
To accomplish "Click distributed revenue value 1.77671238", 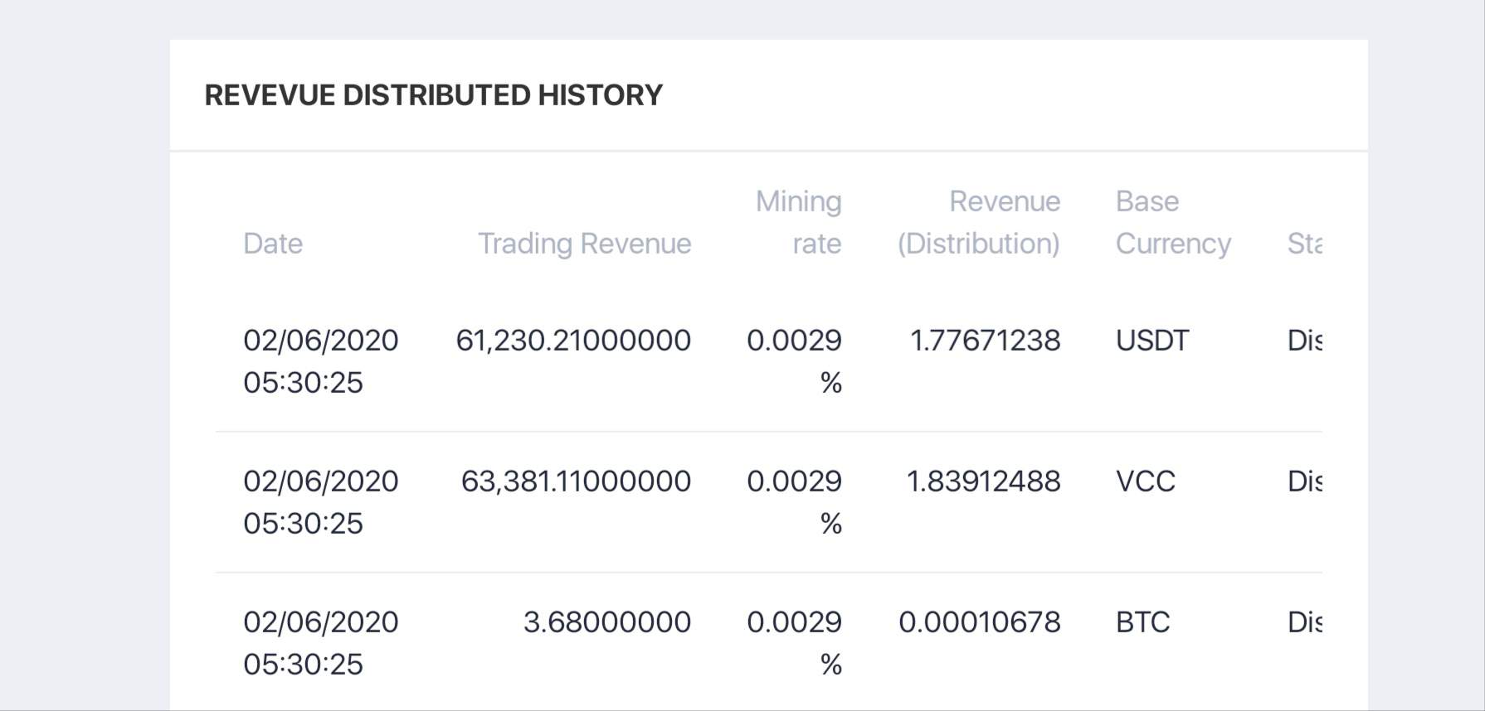I will tap(985, 341).
